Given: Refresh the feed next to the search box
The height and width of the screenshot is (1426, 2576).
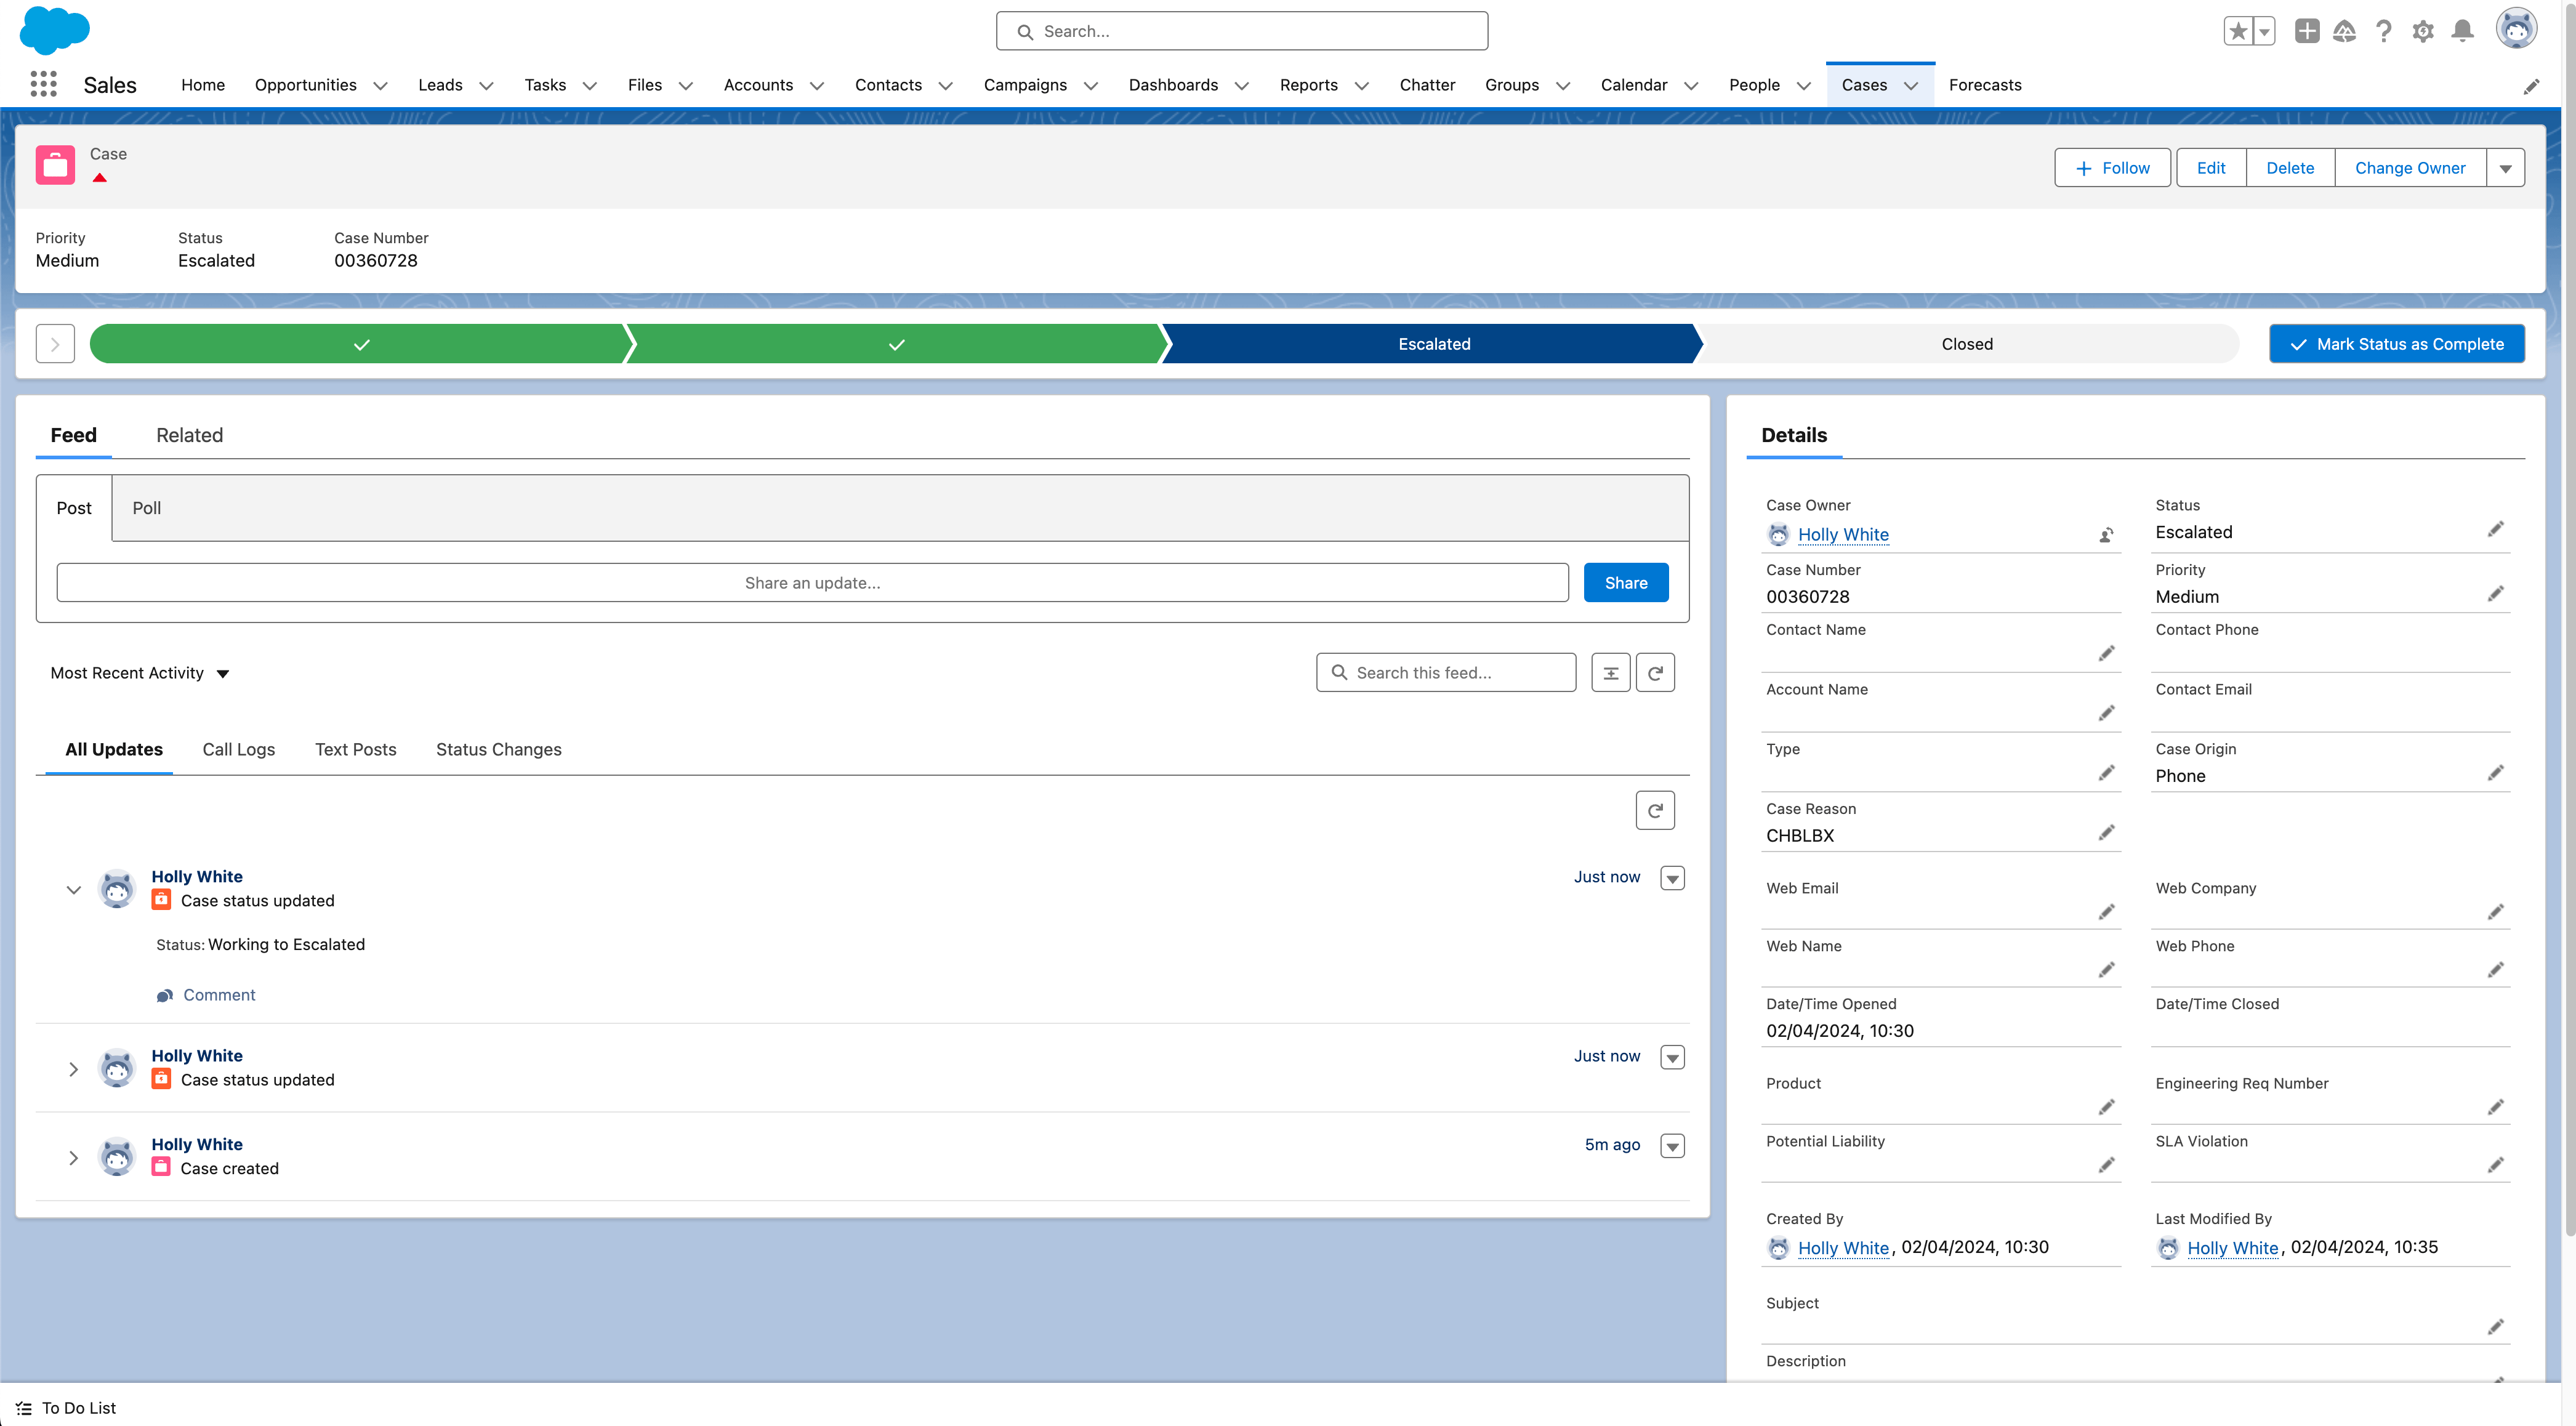Looking at the screenshot, I should pyautogui.click(x=1655, y=673).
